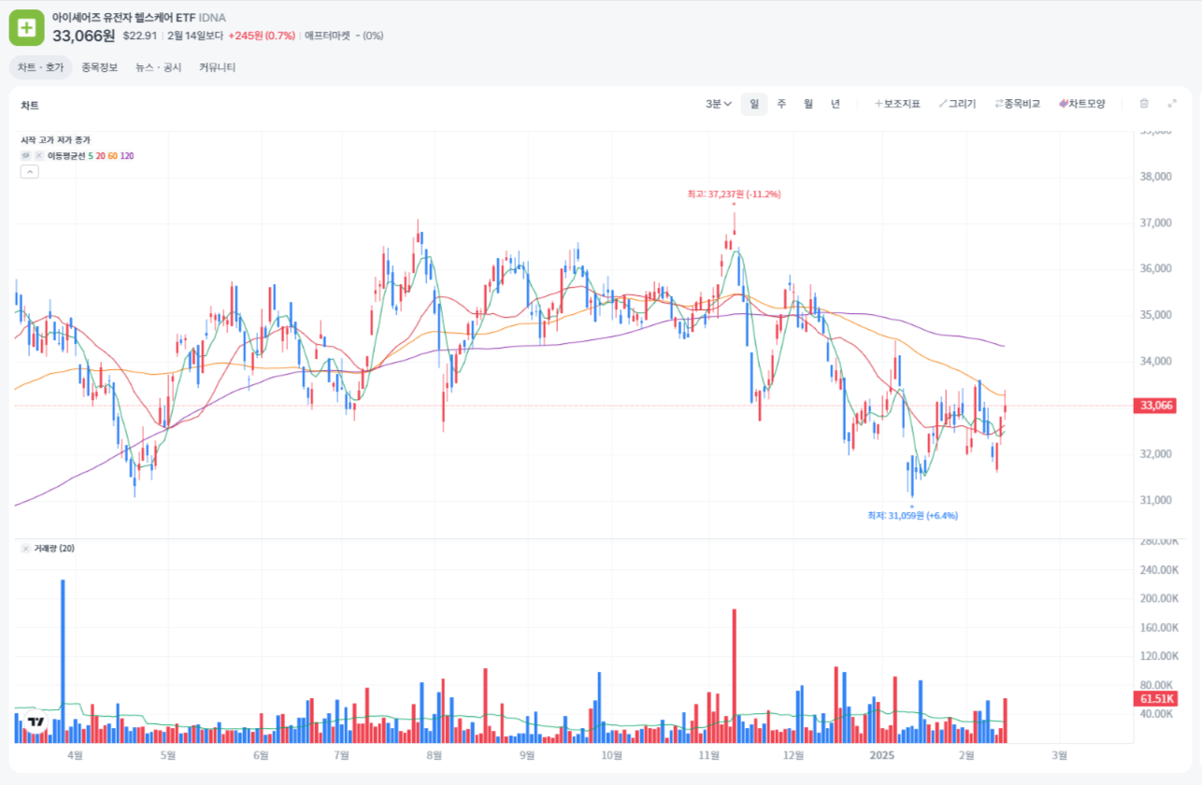The height and width of the screenshot is (785, 1202).
Task: Click the +245원 (0.7%) change value
Action: 262,36
